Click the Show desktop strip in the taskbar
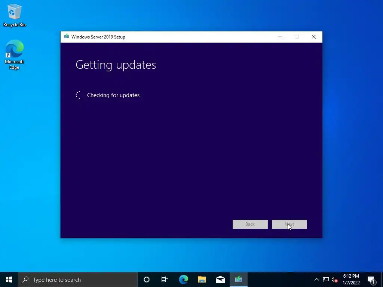 382,280
